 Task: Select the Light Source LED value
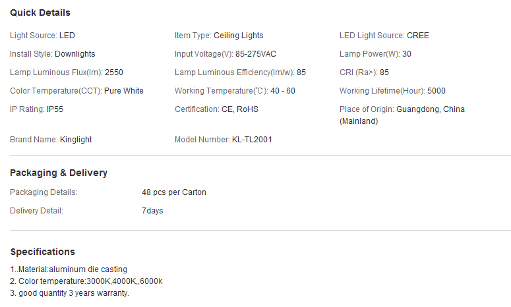[67, 36]
